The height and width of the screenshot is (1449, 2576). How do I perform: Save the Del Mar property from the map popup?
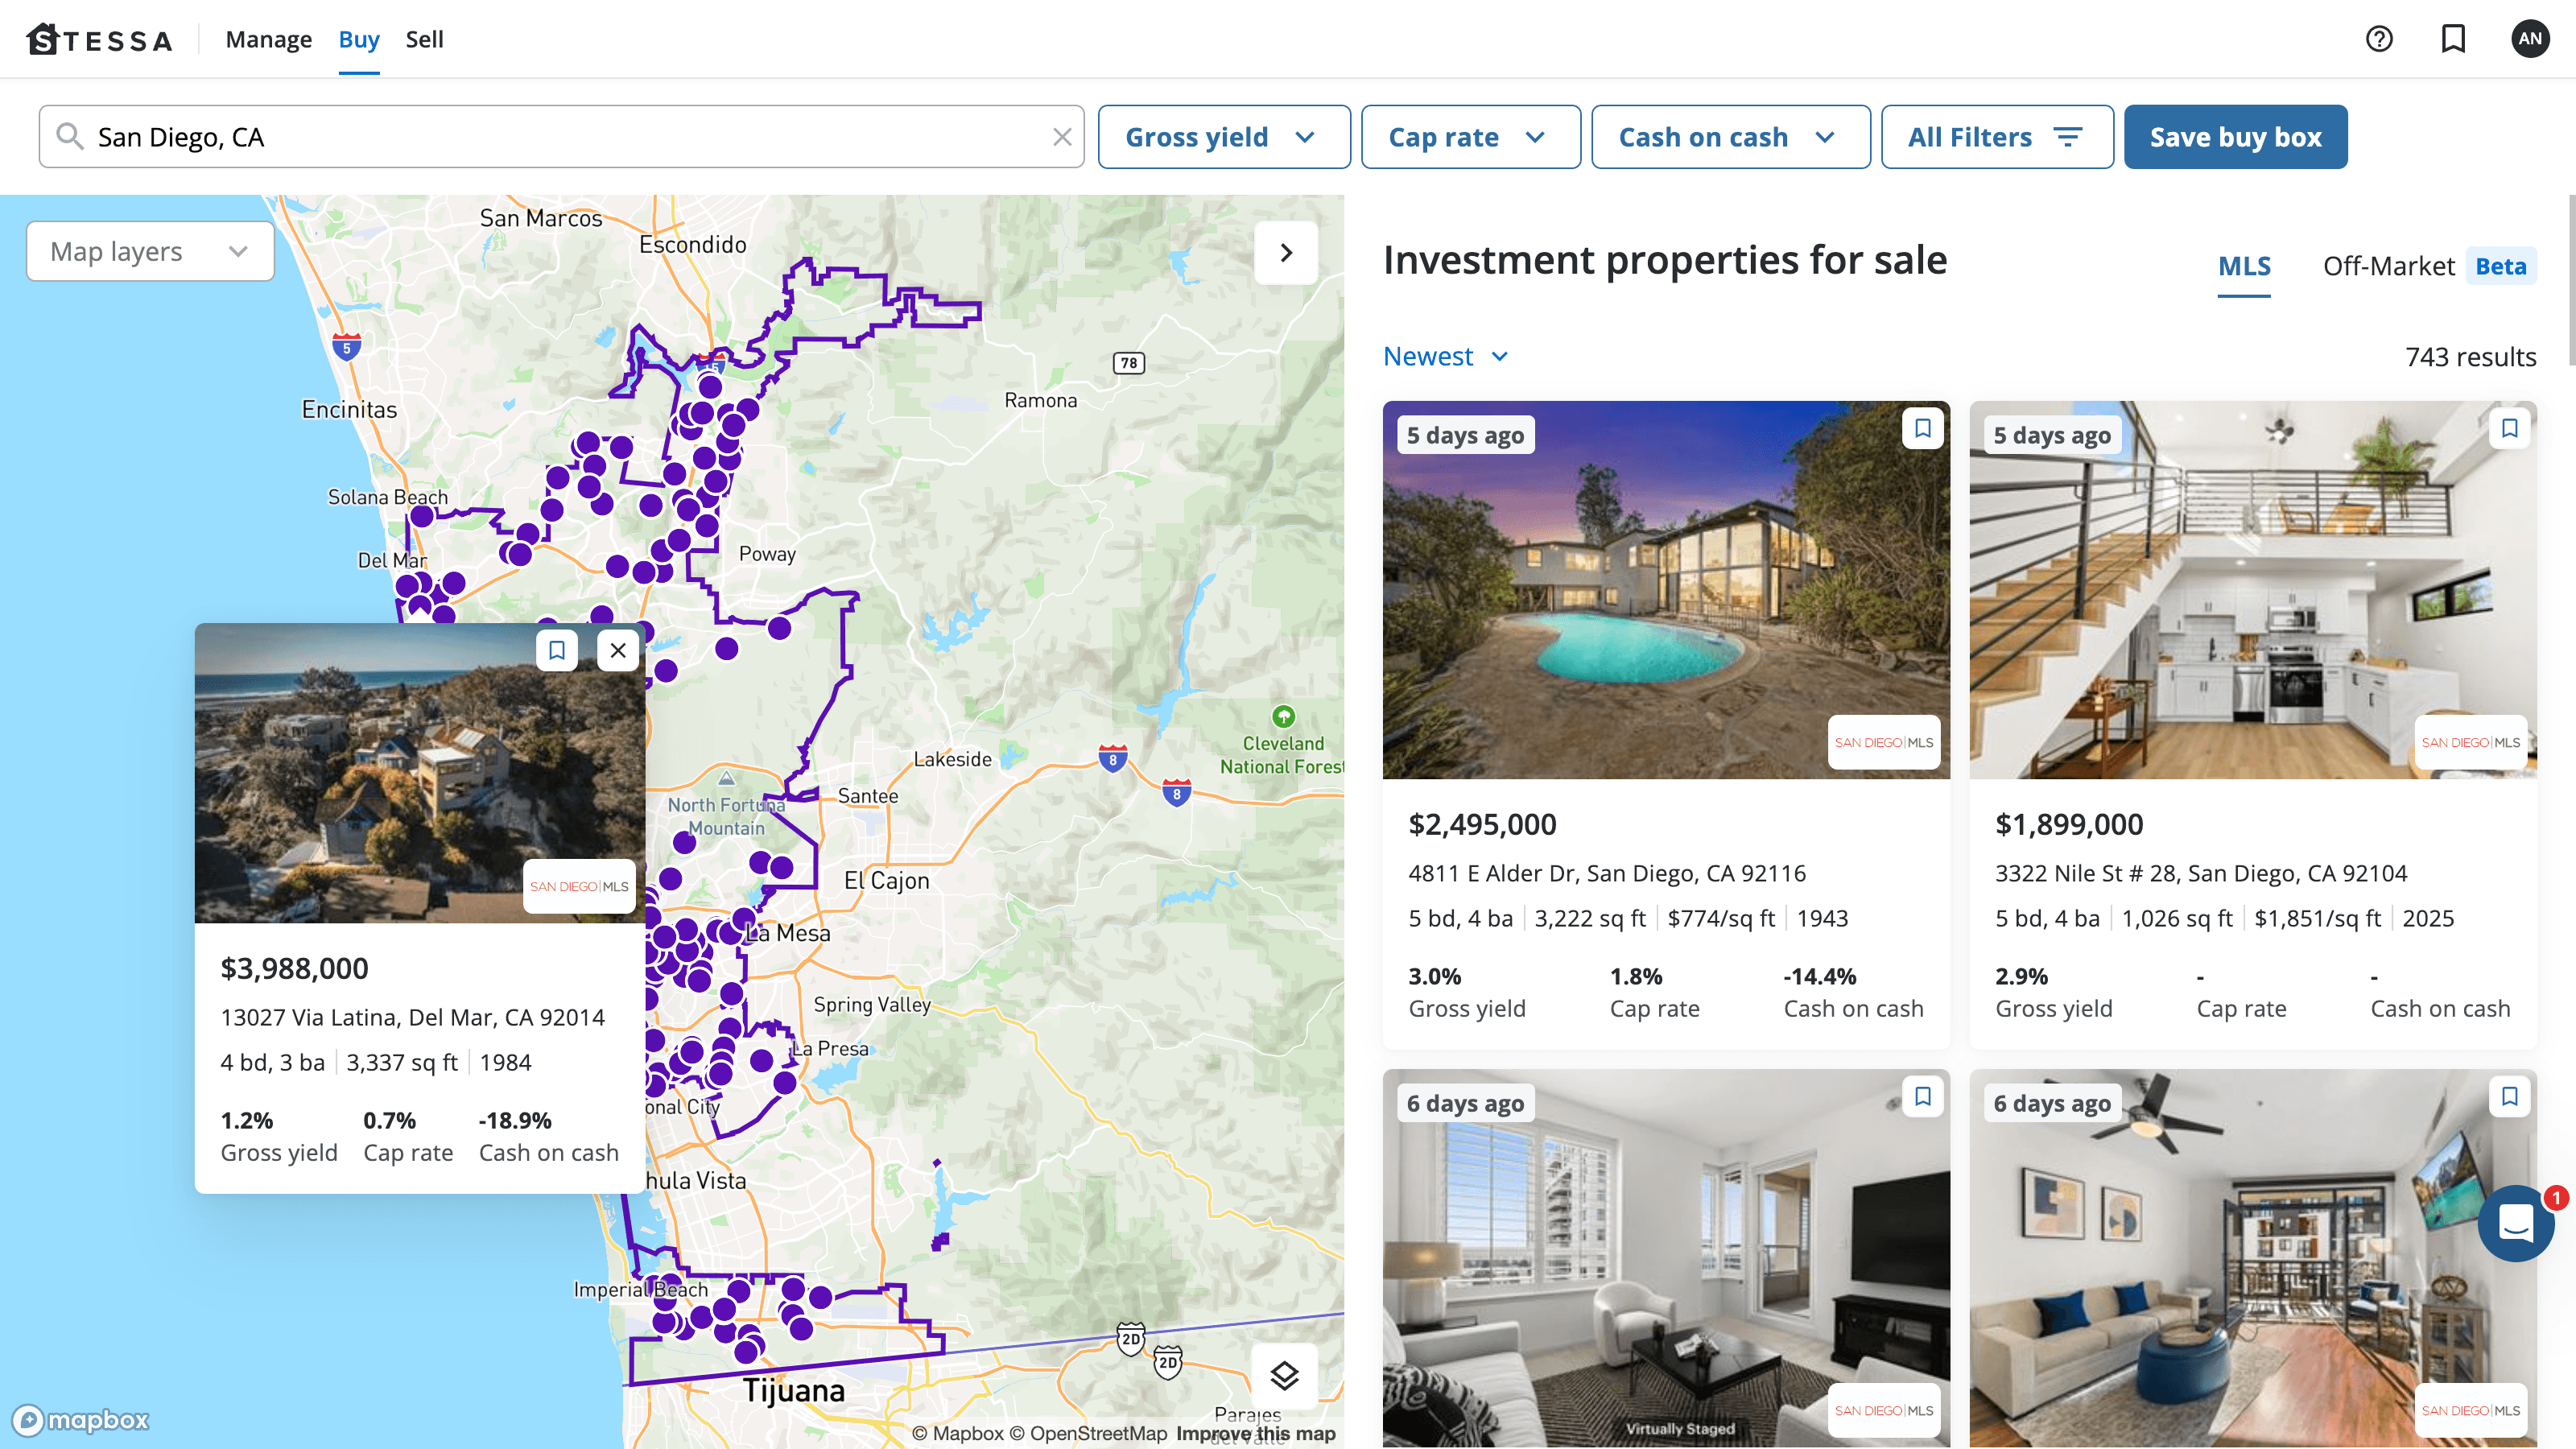click(x=557, y=650)
